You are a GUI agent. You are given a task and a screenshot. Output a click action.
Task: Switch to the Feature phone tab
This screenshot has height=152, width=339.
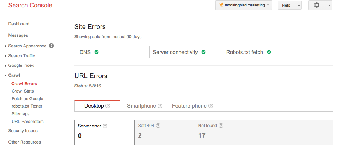tap(192, 106)
